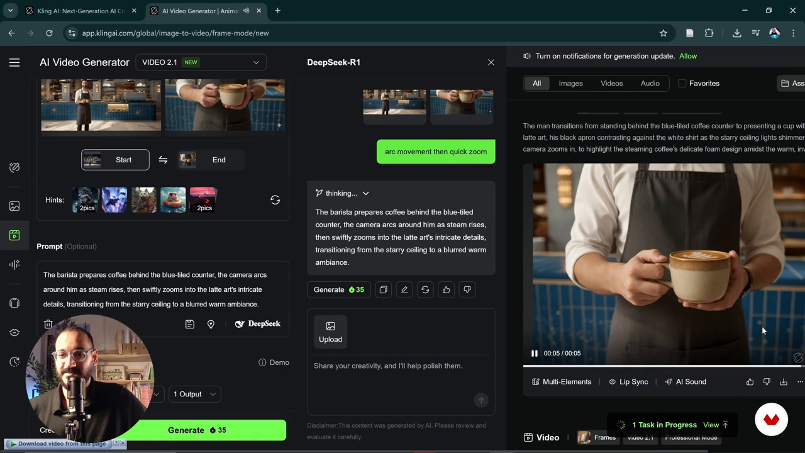805x453 pixels.
Task: Select the hamster swim ring hint thumbnail
Action: click(x=173, y=200)
